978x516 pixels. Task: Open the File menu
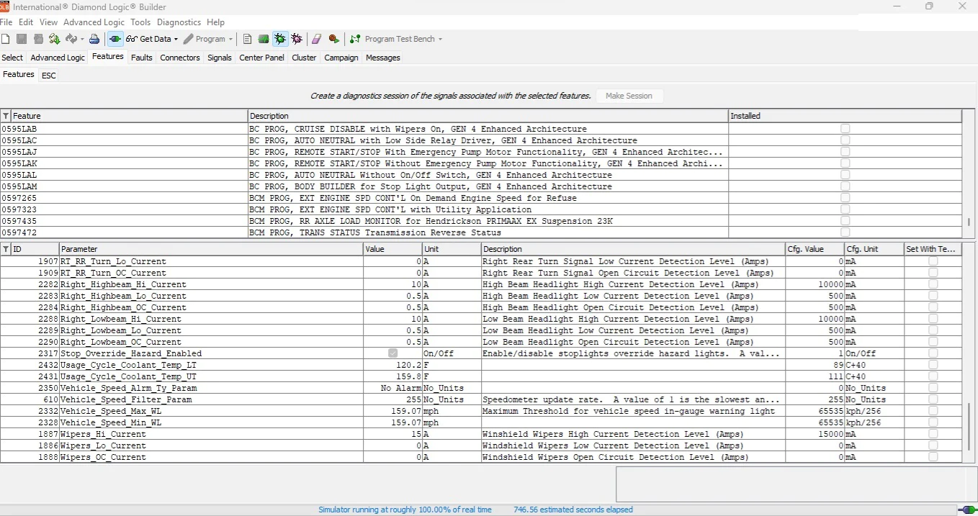(6, 22)
